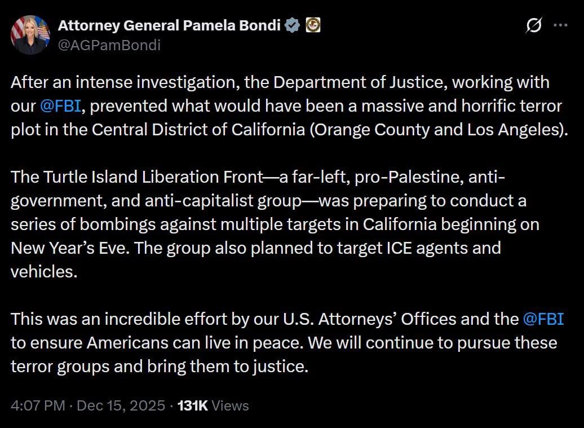The height and width of the screenshot is (428, 584).
Task: Open the @FBI mention in the last paragraph
Action: (x=543, y=319)
